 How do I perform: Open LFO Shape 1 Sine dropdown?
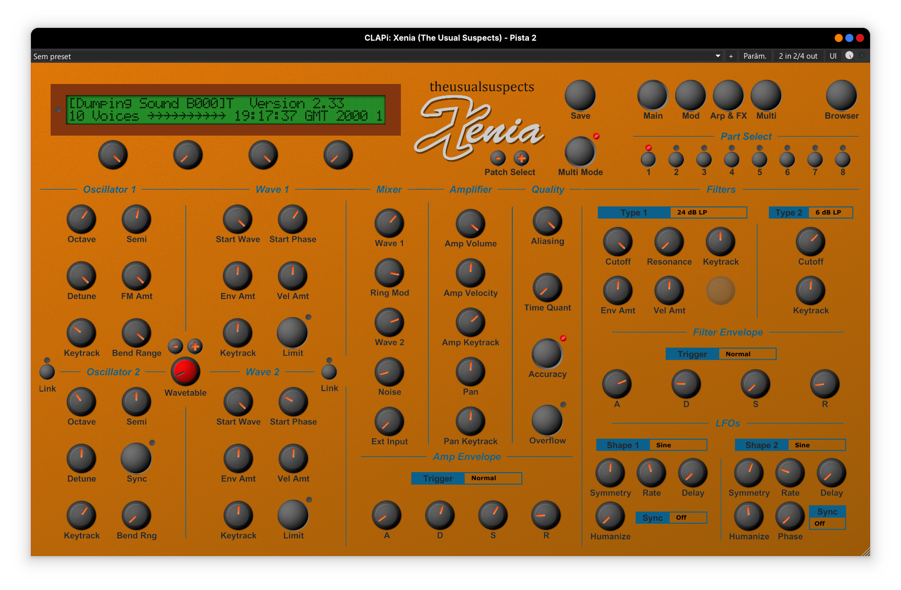(677, 445)
